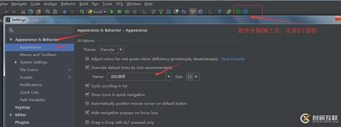Open the Navigate menu

19,4
